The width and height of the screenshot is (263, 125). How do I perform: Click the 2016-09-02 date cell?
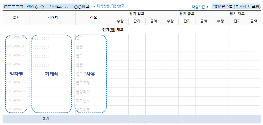(x=15, y=55)
